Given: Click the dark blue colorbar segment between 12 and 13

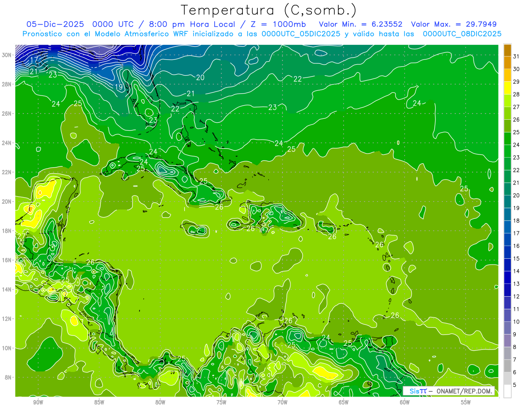Looking at the screenshot, I should 507,290.
